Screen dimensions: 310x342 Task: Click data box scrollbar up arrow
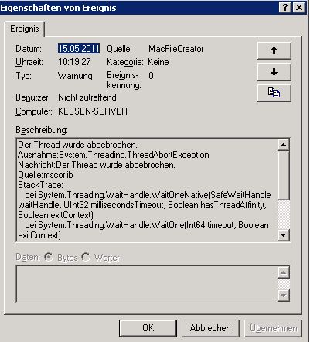click(x=284, y=272)
